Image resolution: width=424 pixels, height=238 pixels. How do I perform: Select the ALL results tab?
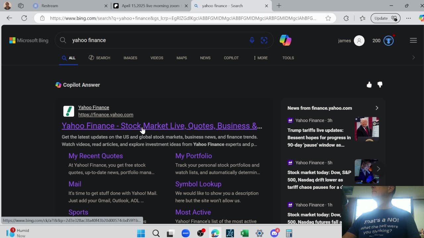coord(69,58)
